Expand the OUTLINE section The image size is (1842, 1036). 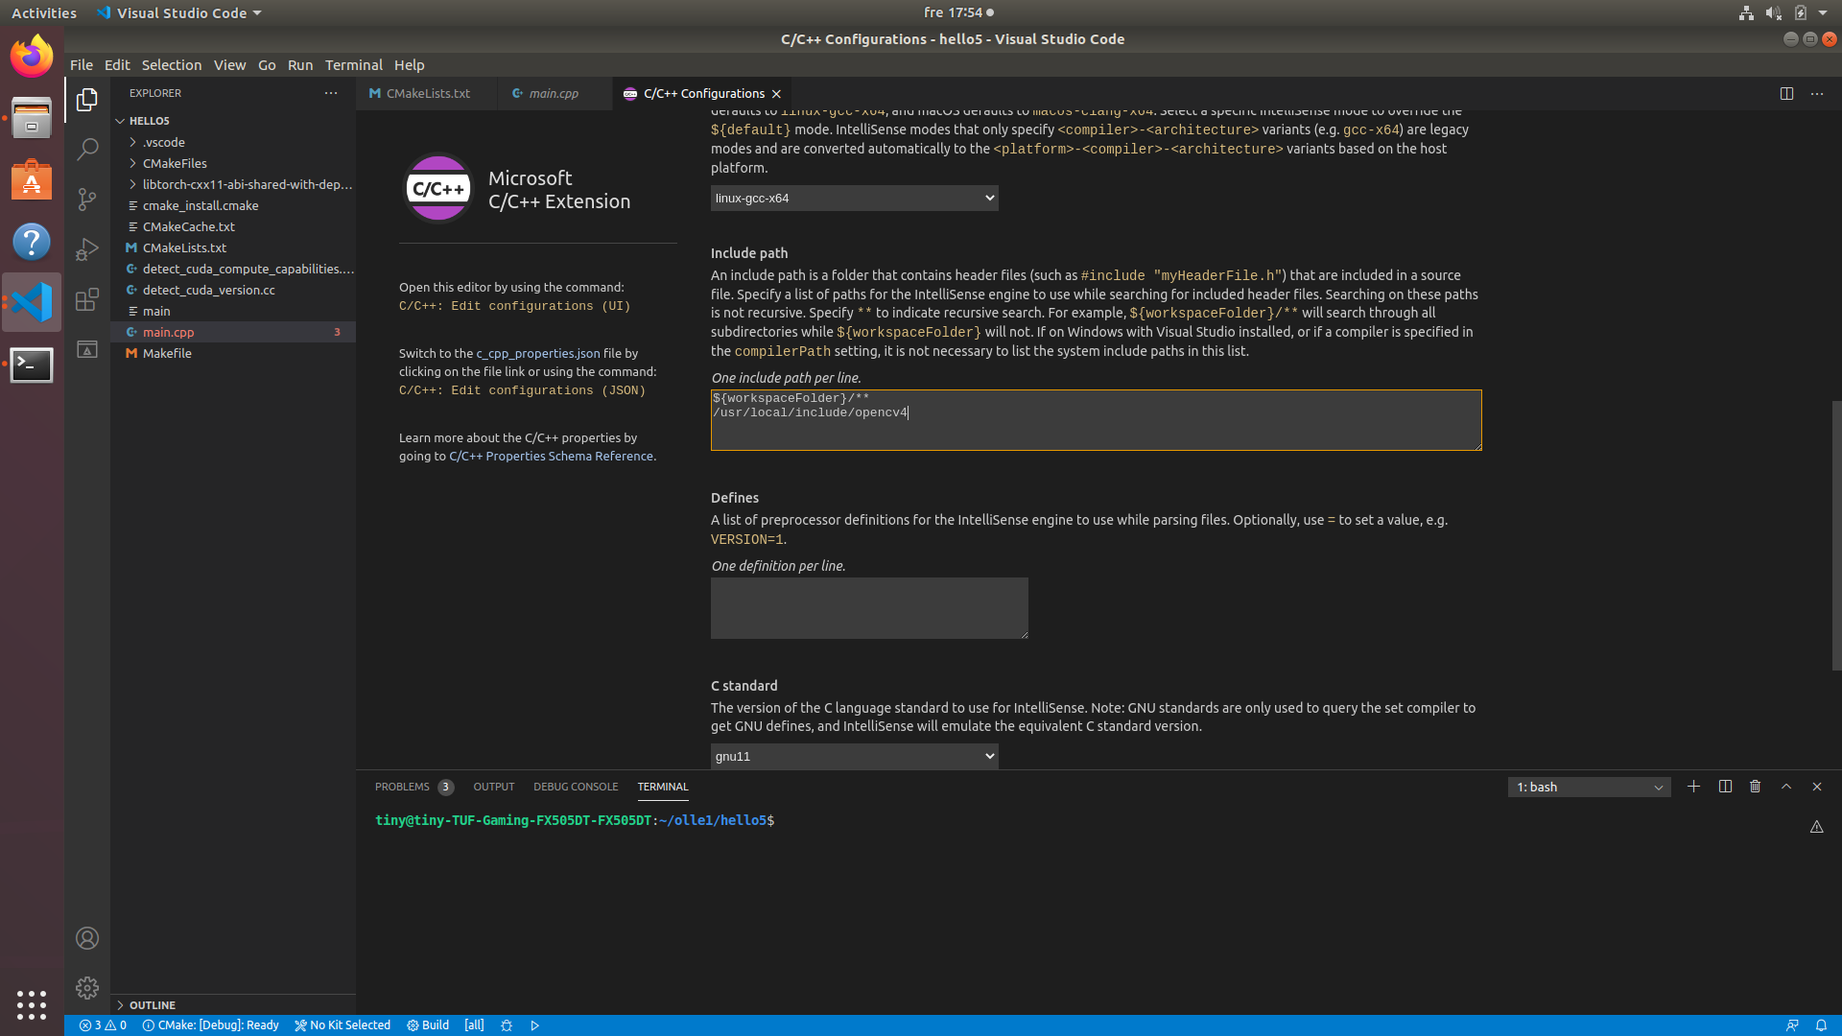click(x=152, y=1004)
